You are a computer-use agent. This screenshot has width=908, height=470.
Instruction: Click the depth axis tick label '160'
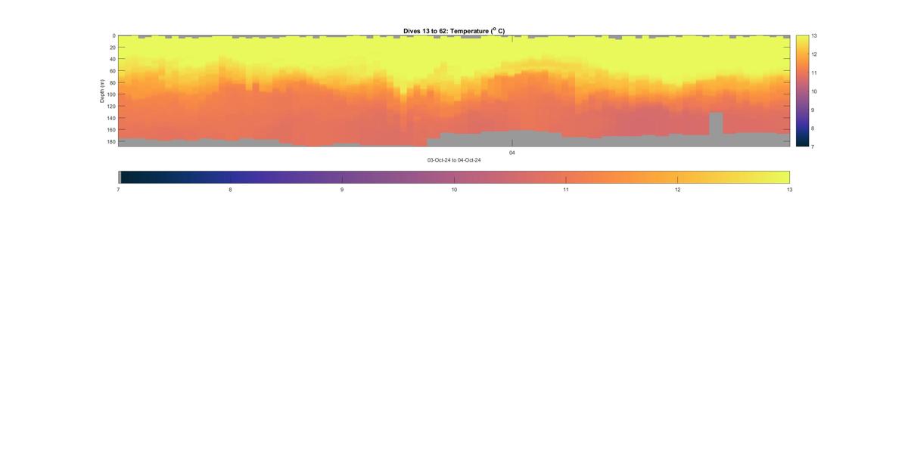point(111,129)
